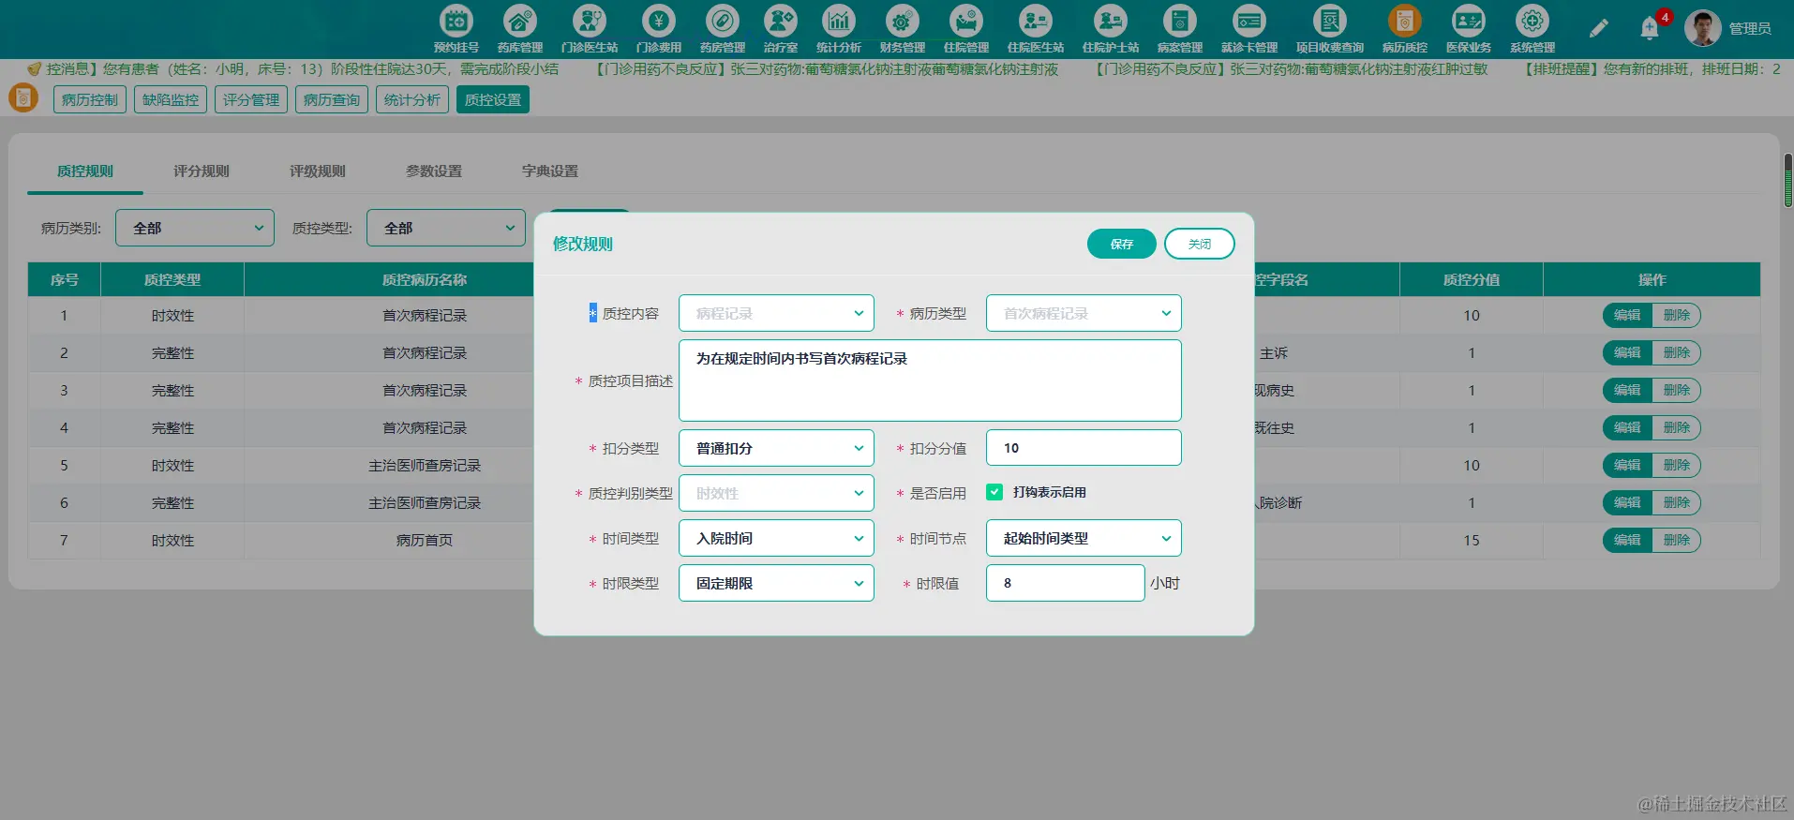Open the 时间类型 dropdown showing 入院时间

click(776, 538)
